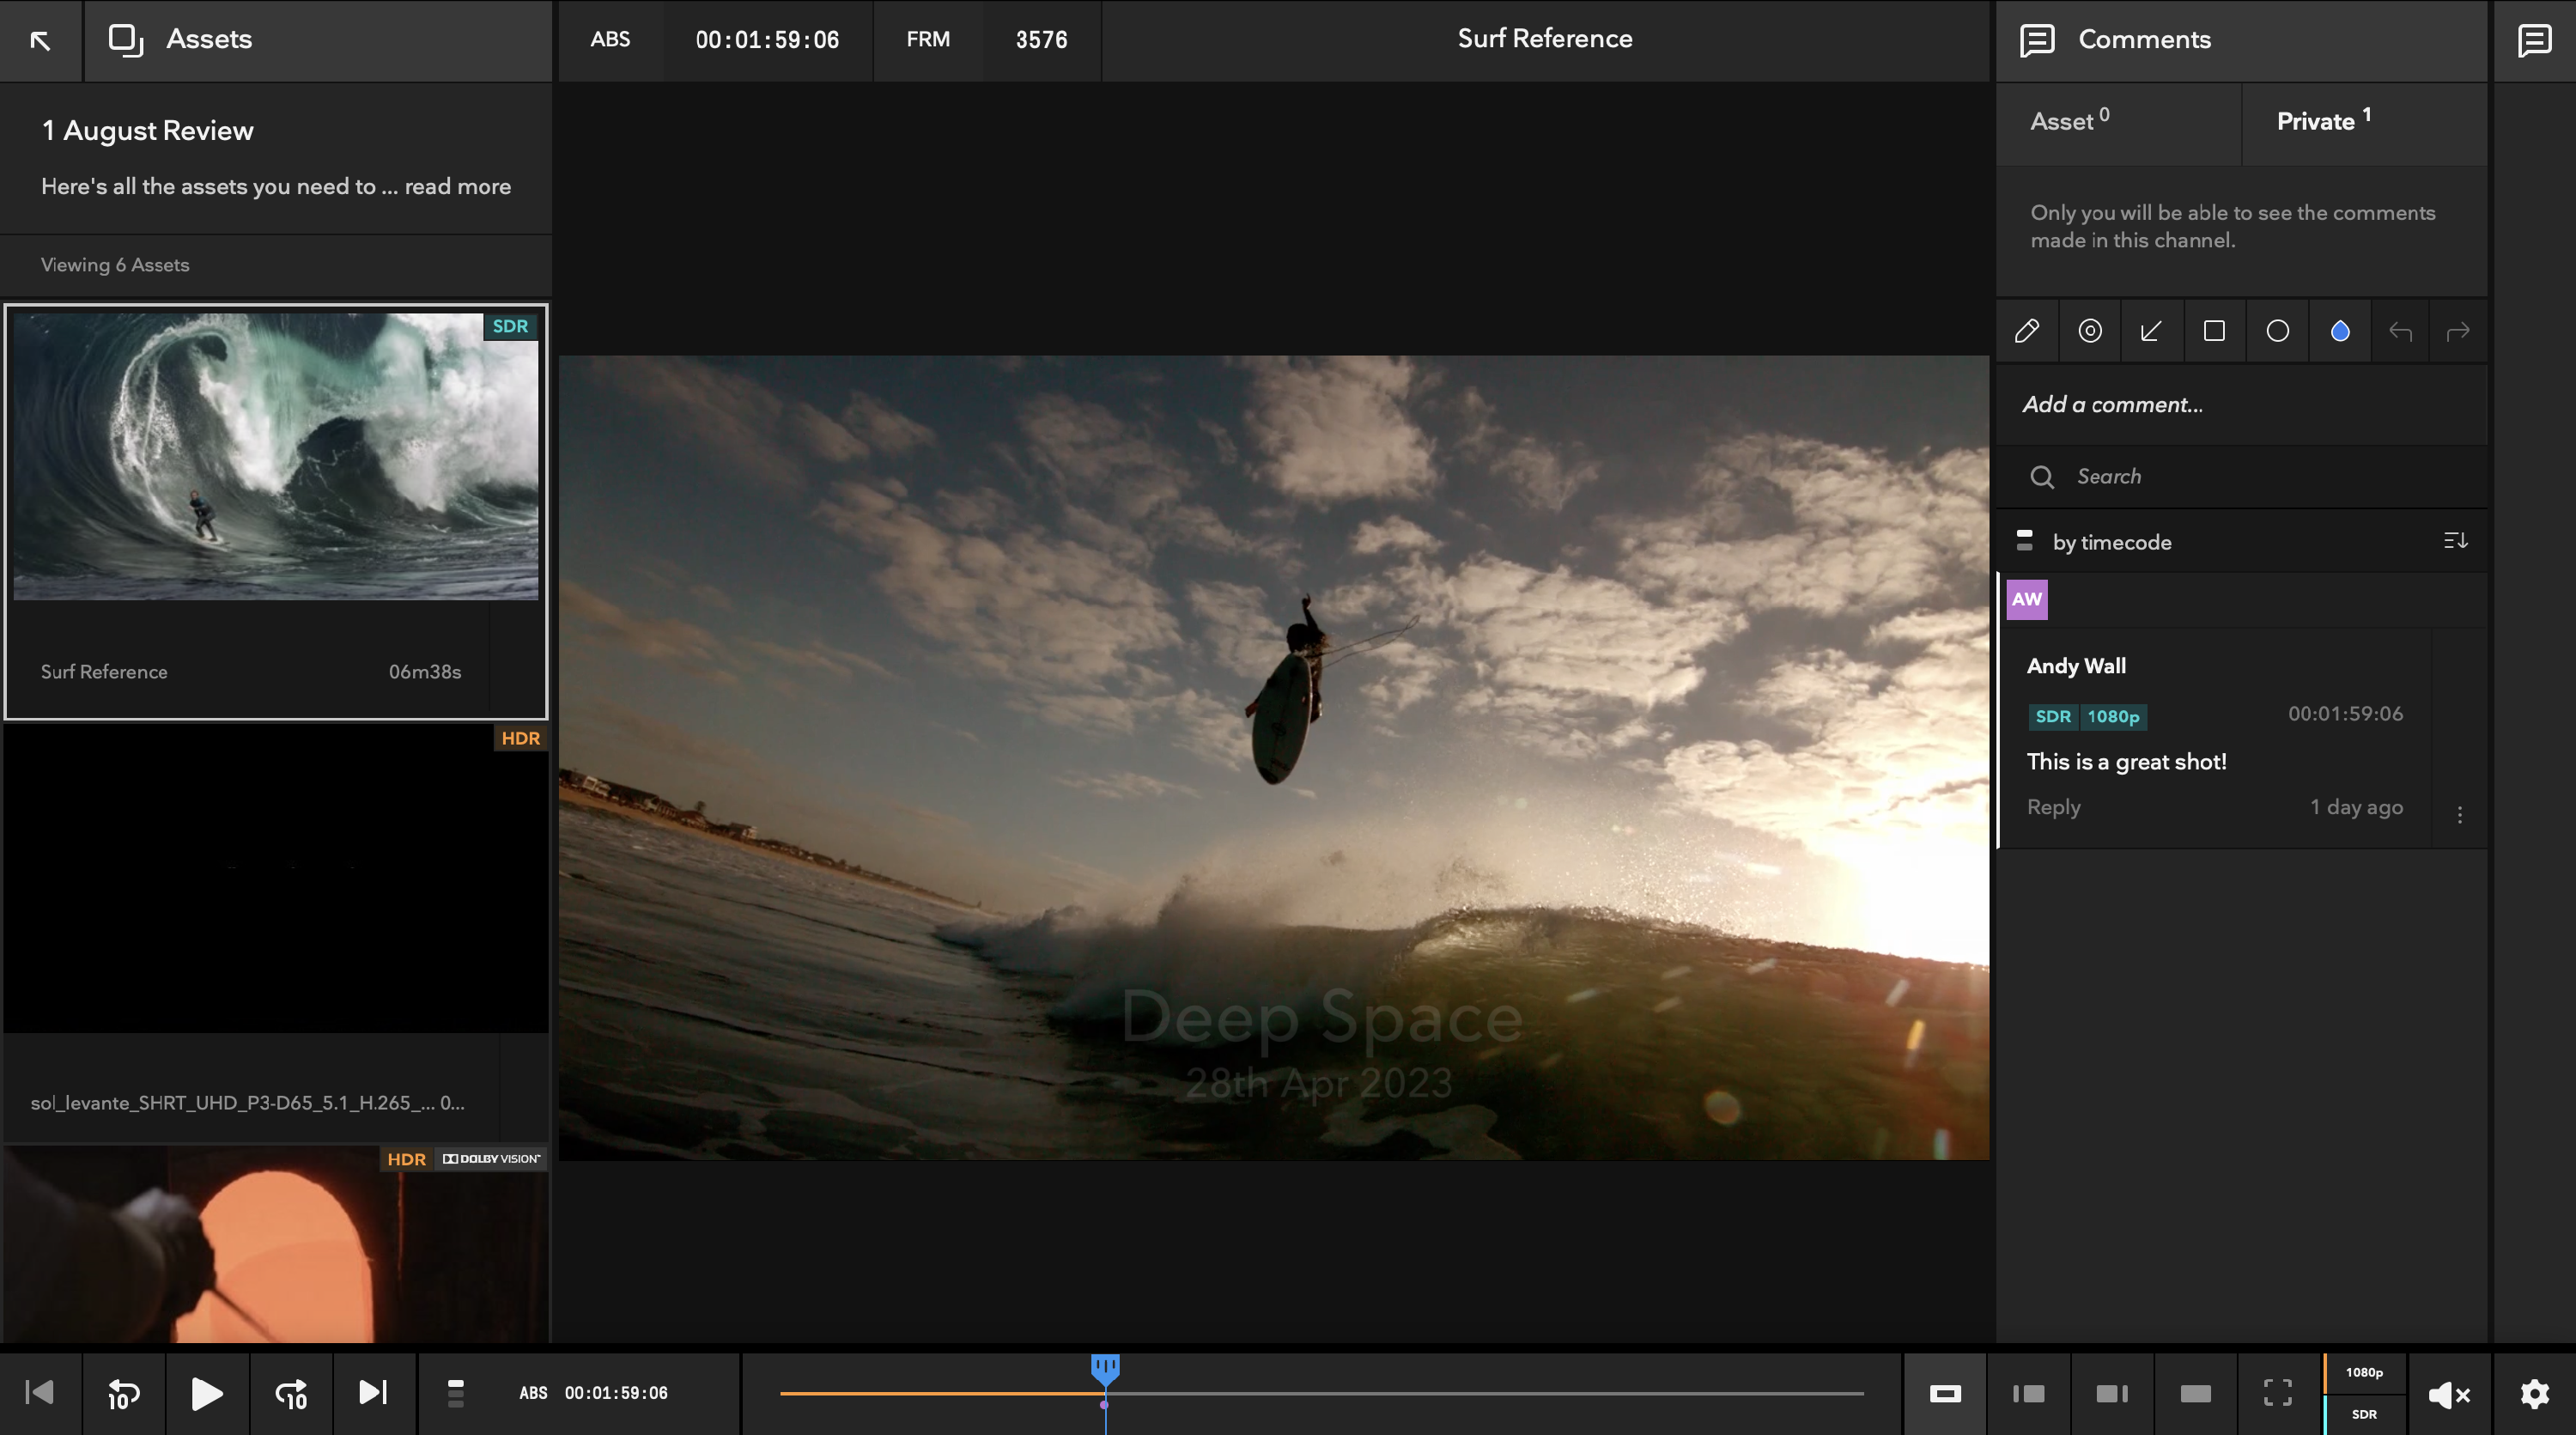Select the rectangle annotation tool
This screenshot has height=1435, width=2576.
point(2214,331)
